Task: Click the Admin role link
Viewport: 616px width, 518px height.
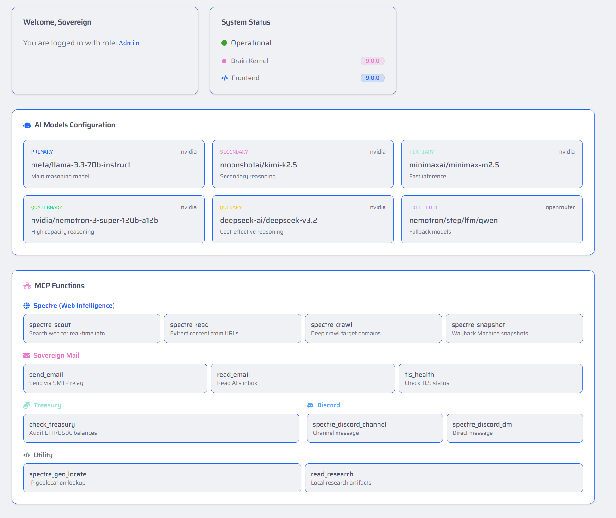Action: point(129,43)
